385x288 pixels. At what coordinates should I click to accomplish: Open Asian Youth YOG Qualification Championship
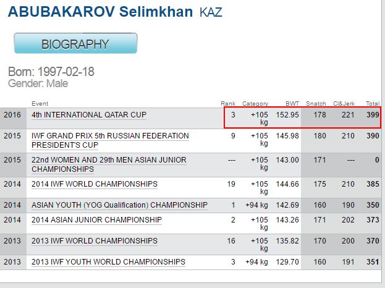pyautogui.click(x=119, y=205)
